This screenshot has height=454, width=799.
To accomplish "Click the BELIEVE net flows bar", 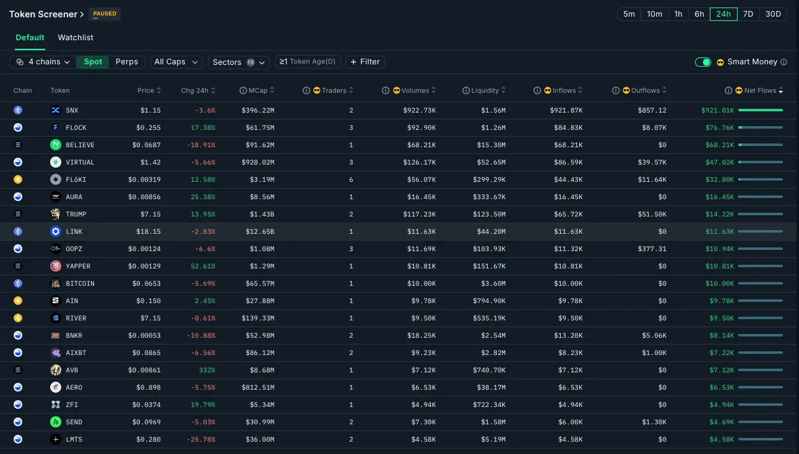I will 761,145.
